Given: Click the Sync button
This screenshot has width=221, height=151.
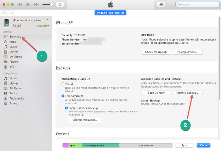Looking at the screenshot, I should point(184,145).
